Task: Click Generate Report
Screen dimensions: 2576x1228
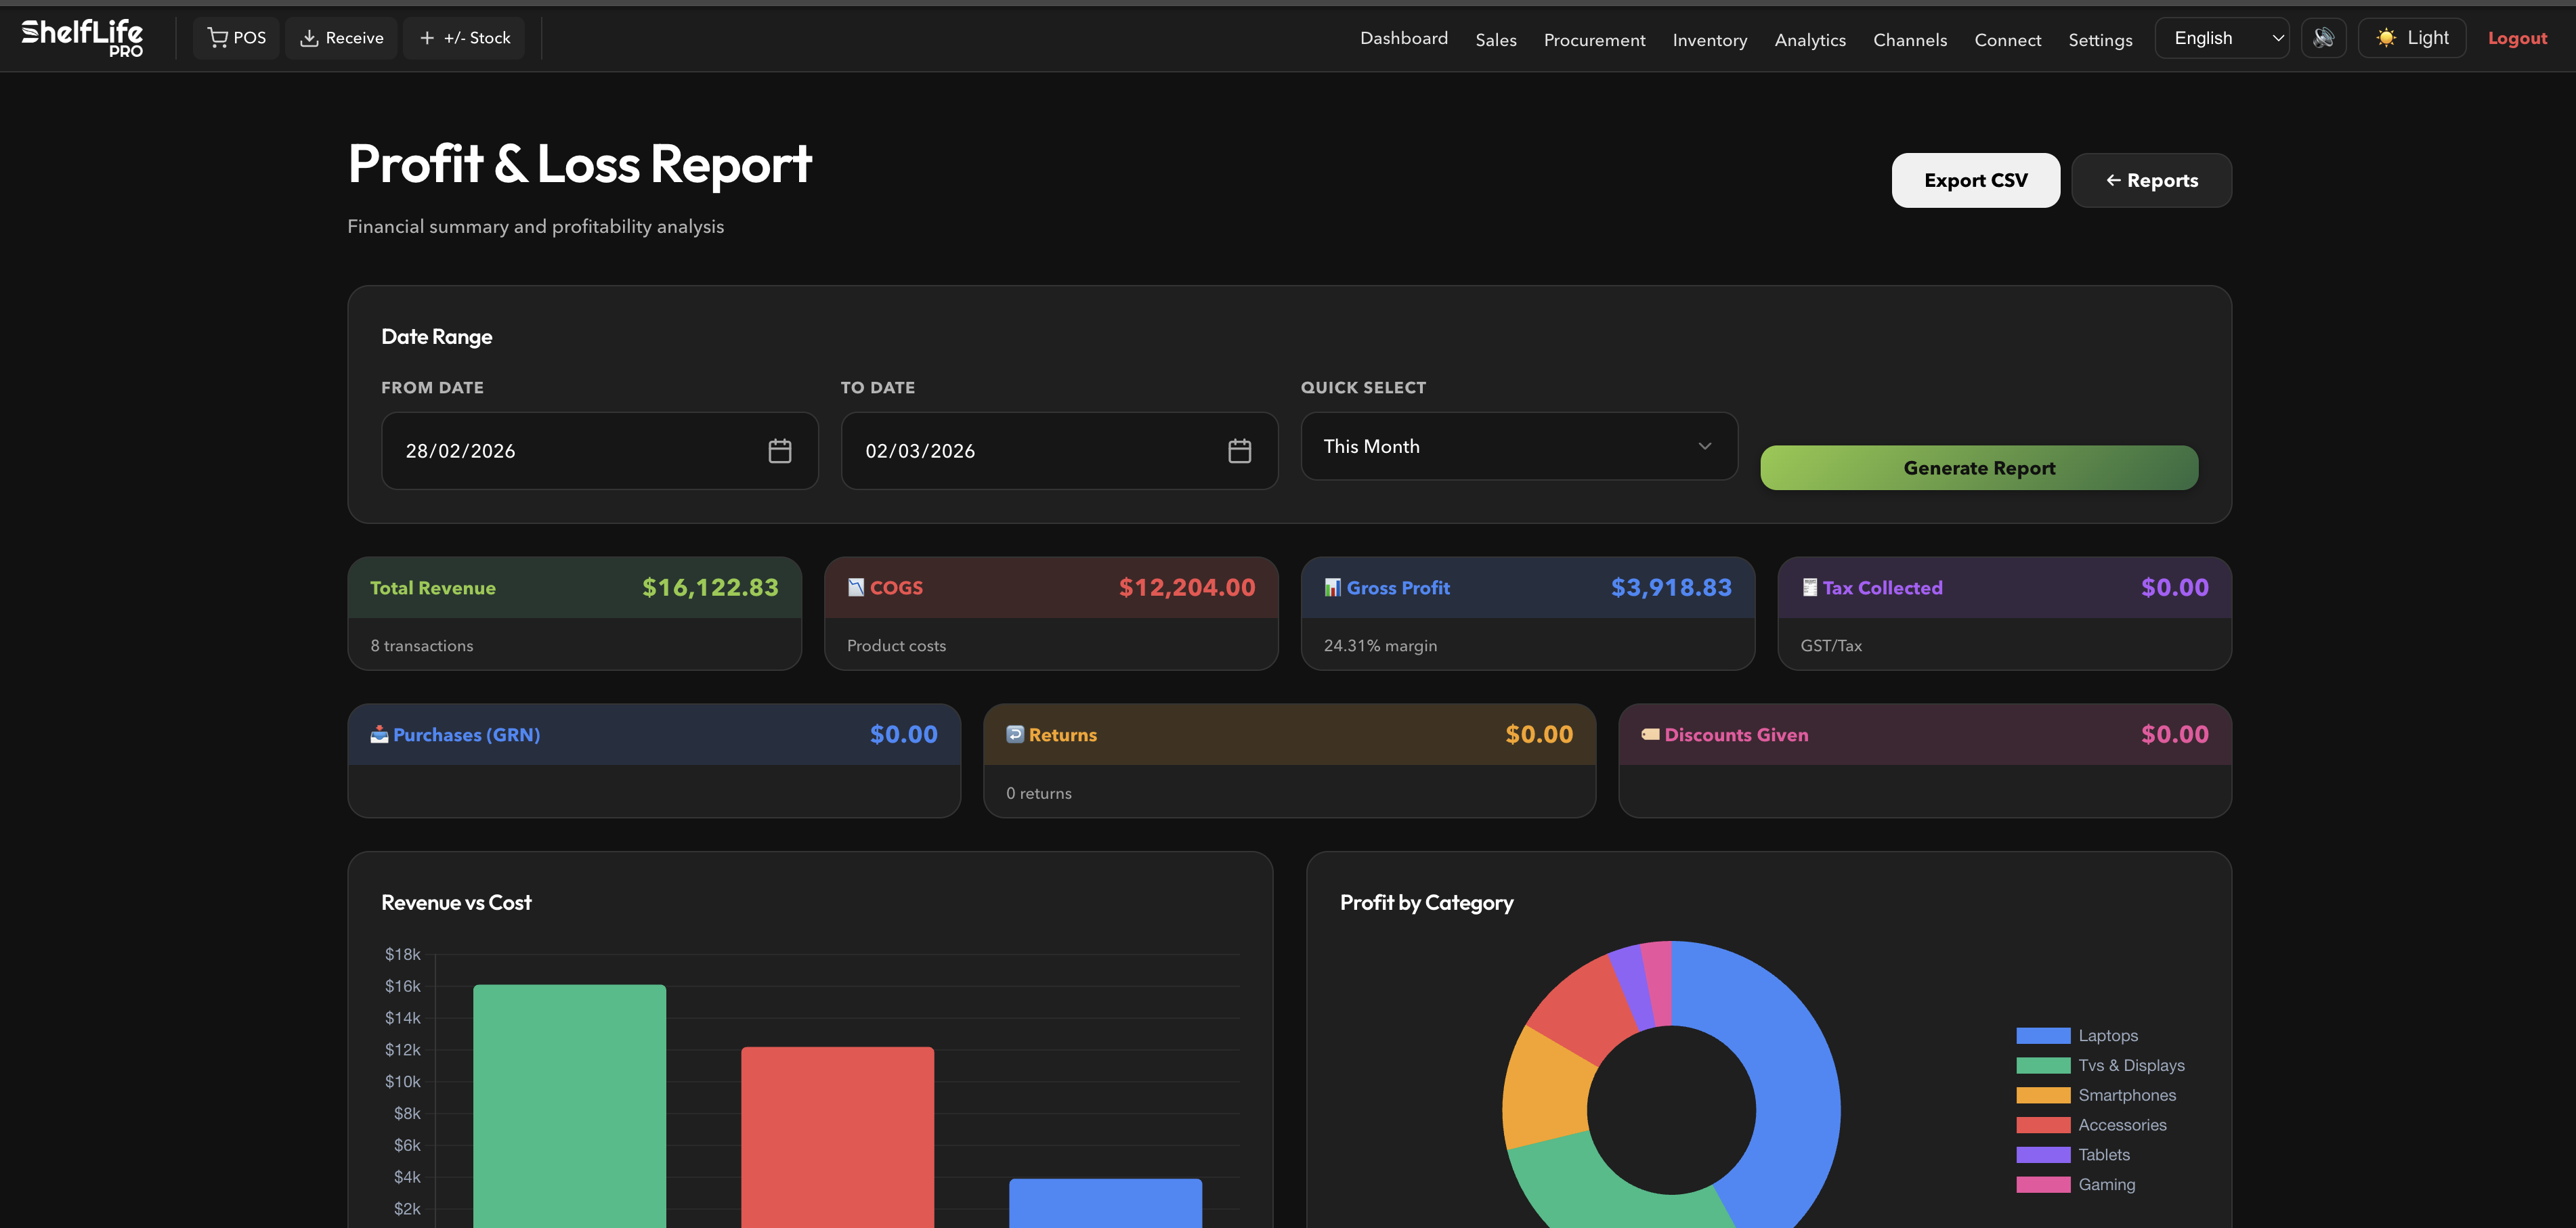Action: point(1979,467)
